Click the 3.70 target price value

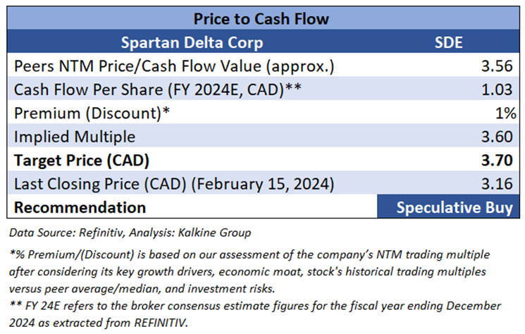click(x=499, y=161)
